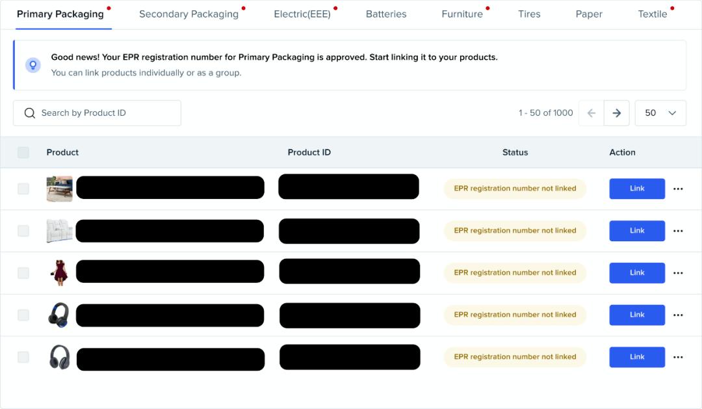Click the previous page arrow
This screenshot has height=409, width=702.
pyautogui.click(x=591, y=112)
